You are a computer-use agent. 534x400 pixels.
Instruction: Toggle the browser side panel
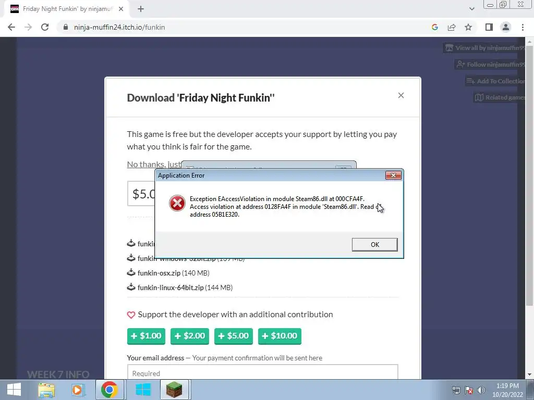pyautogui.click(x=489, y=27)
